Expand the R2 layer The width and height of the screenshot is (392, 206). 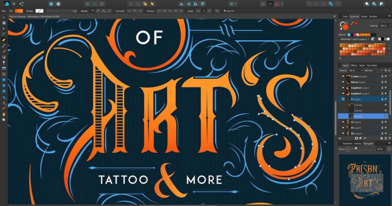(343, 133)
